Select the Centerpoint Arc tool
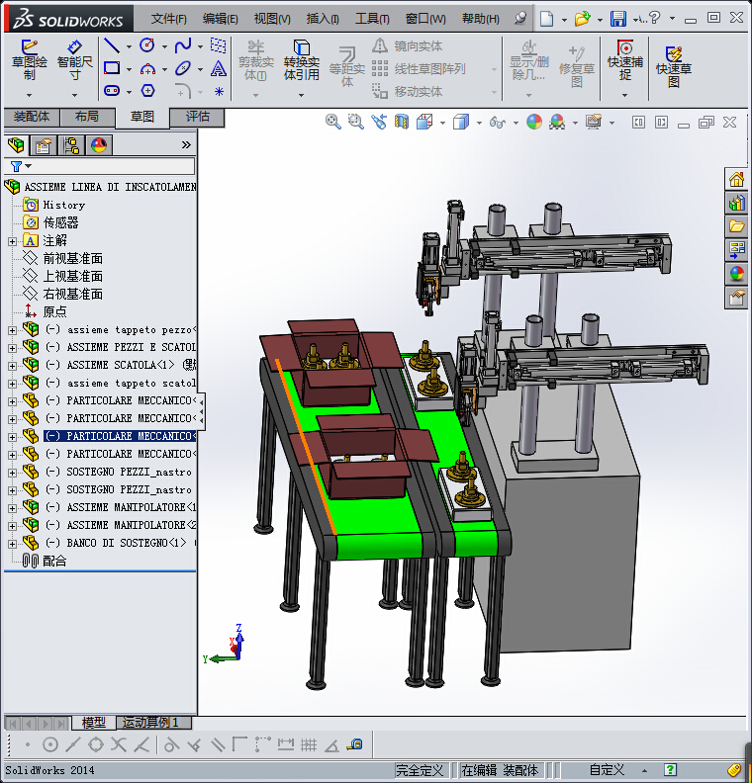Viewport: 752px width, 783px height. pos(147,68)
